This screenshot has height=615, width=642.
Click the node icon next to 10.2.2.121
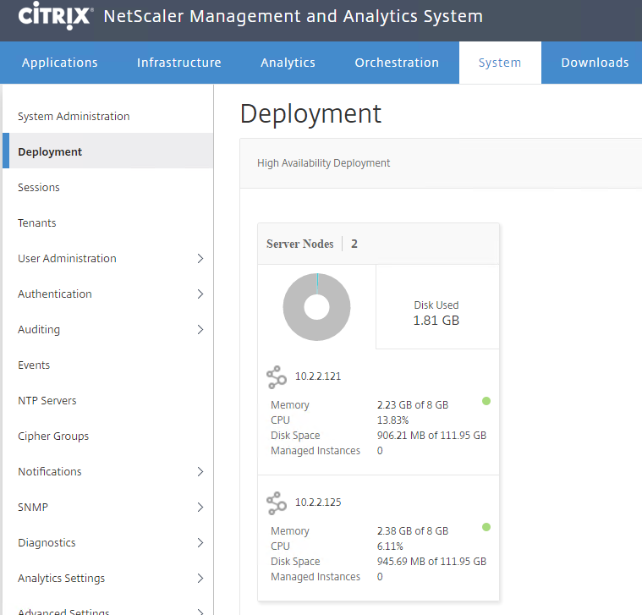pyautogui.click(x=277, y=377)
